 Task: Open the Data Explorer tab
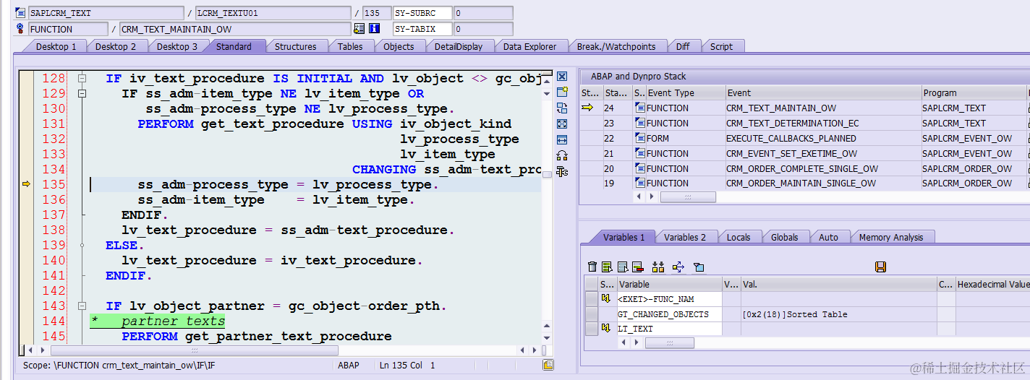tap(530, 46)
